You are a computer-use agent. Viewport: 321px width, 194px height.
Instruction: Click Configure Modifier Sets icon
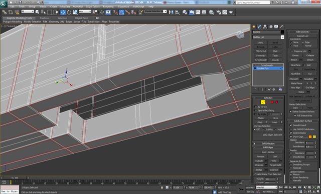point(280,89)
